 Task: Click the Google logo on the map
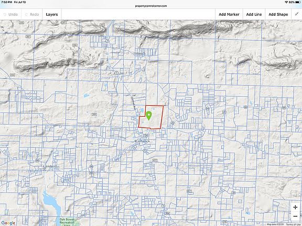pyautogui.click(x=8, y=223)
